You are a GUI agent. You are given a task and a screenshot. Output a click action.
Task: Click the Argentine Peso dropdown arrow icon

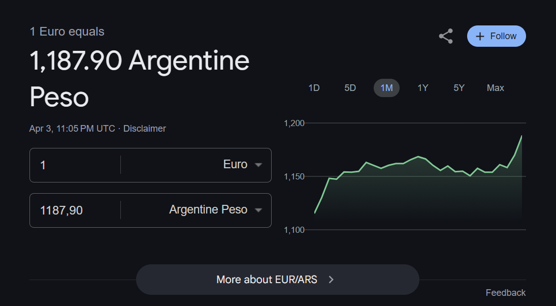tap(258, 210)
